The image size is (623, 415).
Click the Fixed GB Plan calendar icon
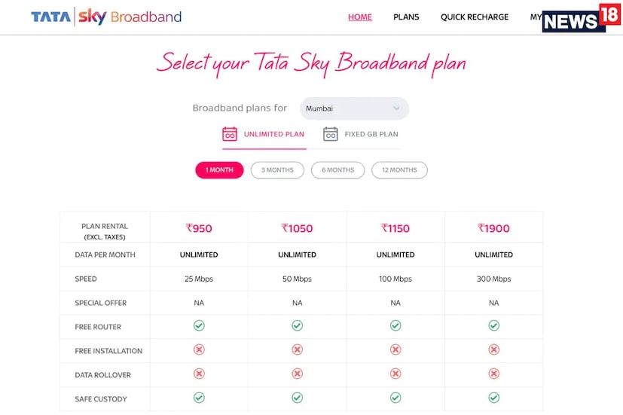pos(331,134)
